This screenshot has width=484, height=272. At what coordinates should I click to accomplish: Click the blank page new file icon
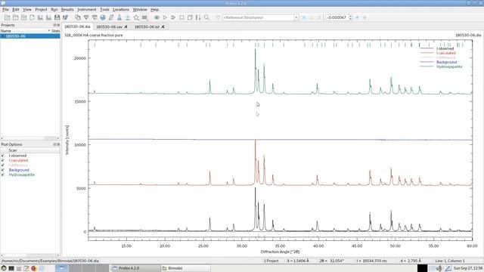pos(32,17)
